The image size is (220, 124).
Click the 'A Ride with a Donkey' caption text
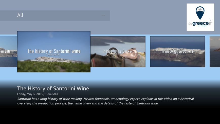[x=118, y=51]
